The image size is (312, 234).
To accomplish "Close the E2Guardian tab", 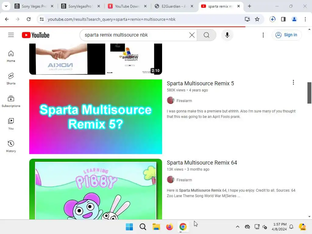I will pyautogui.click(x=192, y=6).
